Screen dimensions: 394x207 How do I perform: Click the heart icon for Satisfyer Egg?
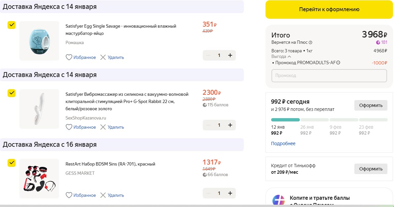coord(69,57)
